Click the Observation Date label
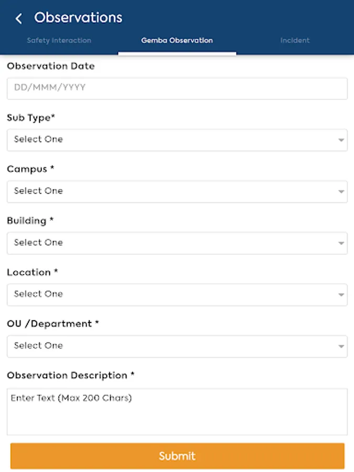Image resolution: width=354 pixels, height=472 pixels. (x=51, y=67)
